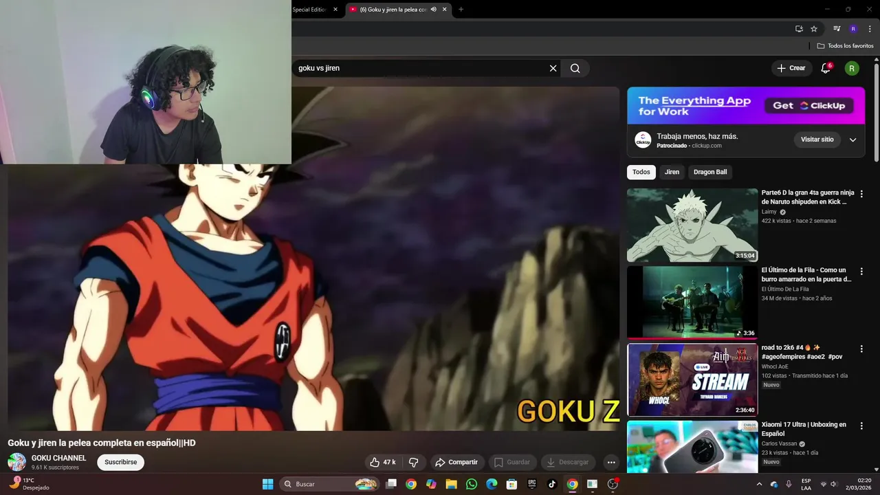Click the Descargar button

(x=568, y=462)
